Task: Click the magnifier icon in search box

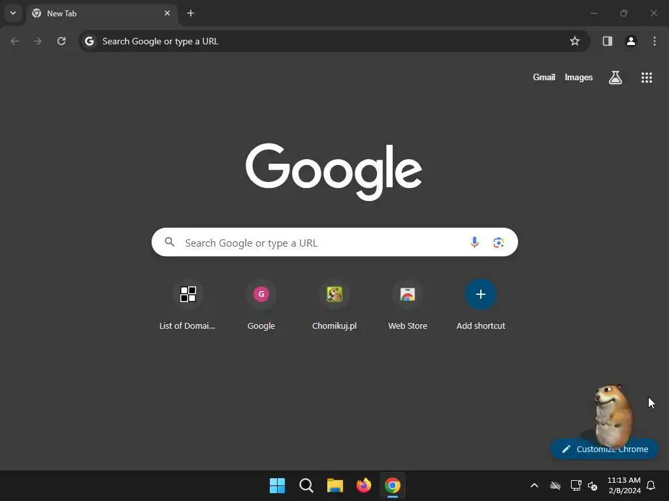Action: tap(170, 242)
